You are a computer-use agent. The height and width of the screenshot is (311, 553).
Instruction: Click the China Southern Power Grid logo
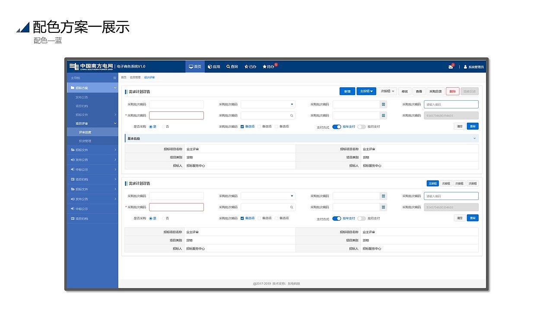tap(91, 66)
